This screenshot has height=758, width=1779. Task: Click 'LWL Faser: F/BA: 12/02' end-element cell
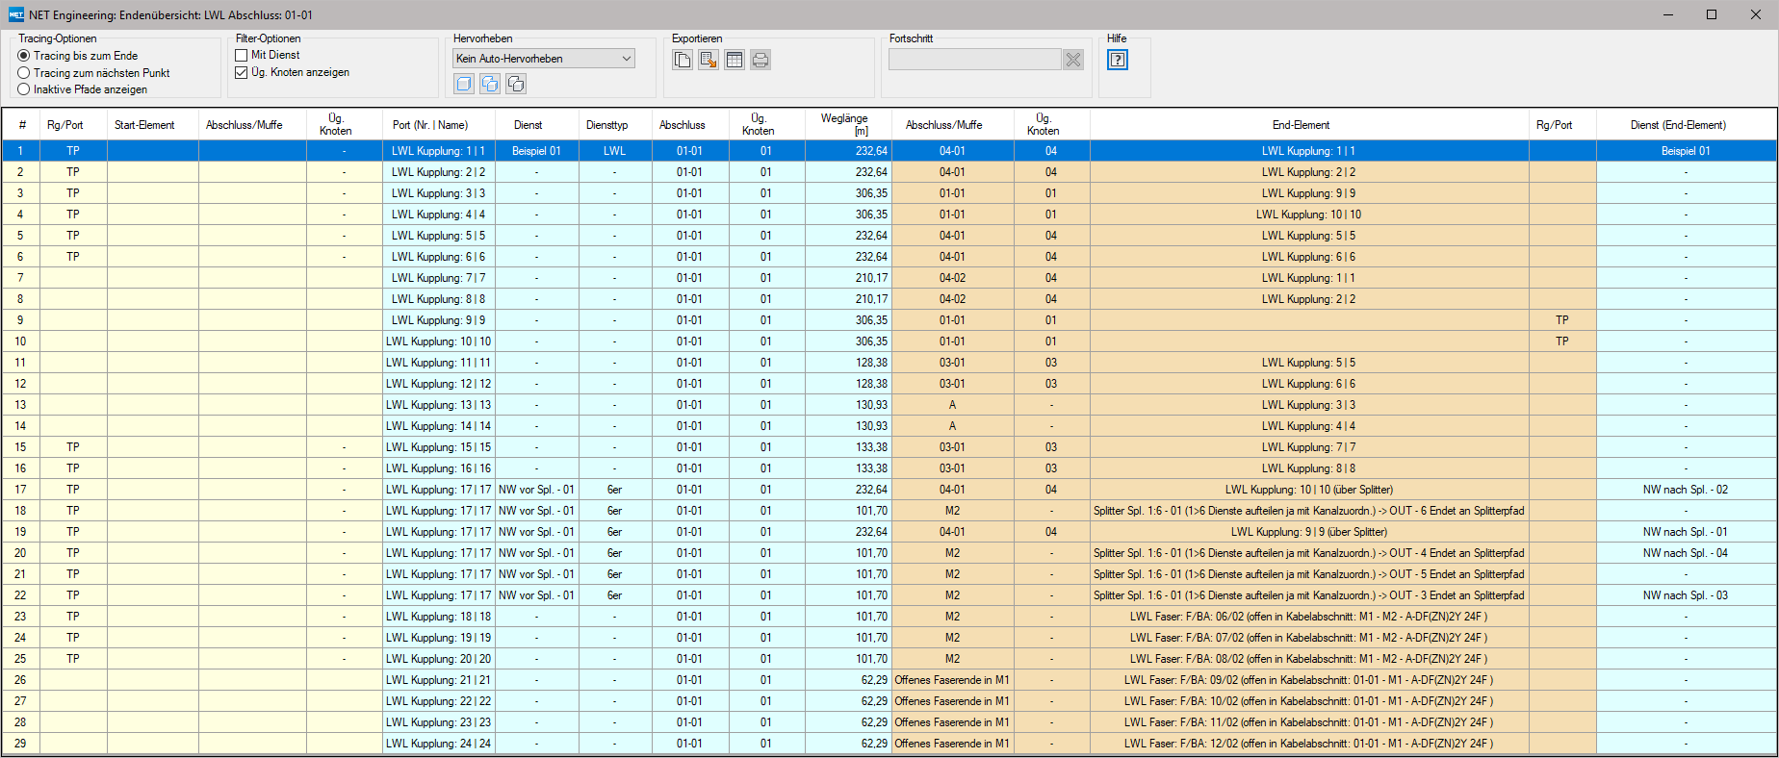click(x=1308, y=744)
